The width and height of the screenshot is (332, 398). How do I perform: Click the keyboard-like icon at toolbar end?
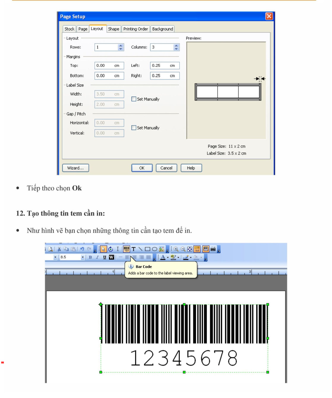pos(213,249)
